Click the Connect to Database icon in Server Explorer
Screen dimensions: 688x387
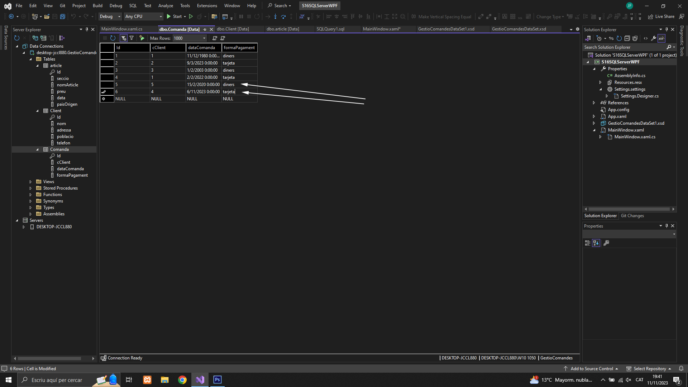[35, 38]
